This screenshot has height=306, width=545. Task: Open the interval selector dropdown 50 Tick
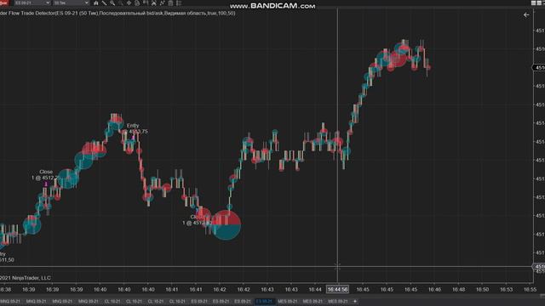point(72,3)
